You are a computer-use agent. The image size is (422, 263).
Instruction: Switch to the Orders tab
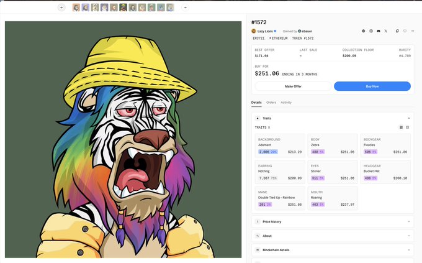(271, 103)
